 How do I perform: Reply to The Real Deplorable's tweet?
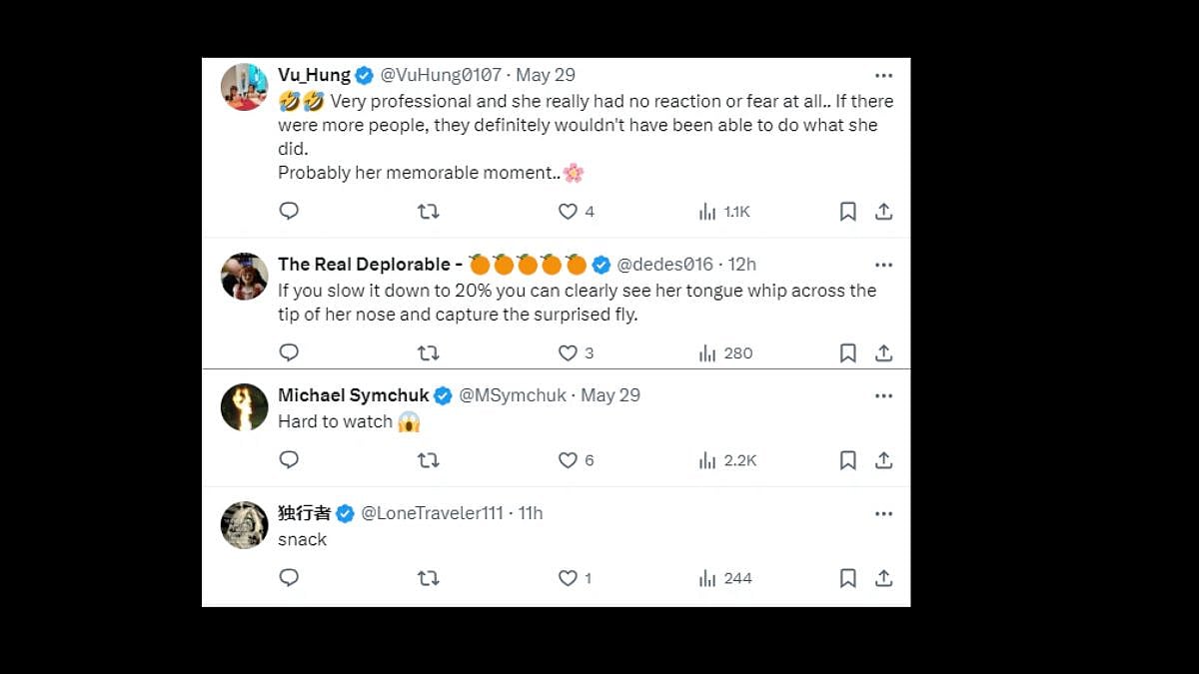(289, 352)
